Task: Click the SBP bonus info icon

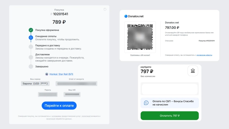Action: coord(146,103)
